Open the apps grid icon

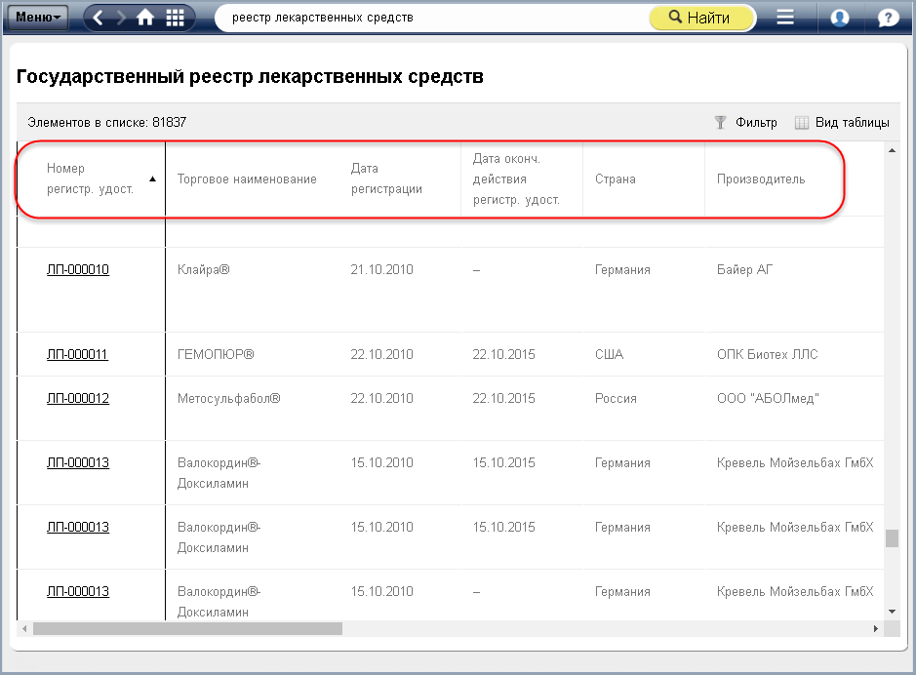click(x=175, y=18)
